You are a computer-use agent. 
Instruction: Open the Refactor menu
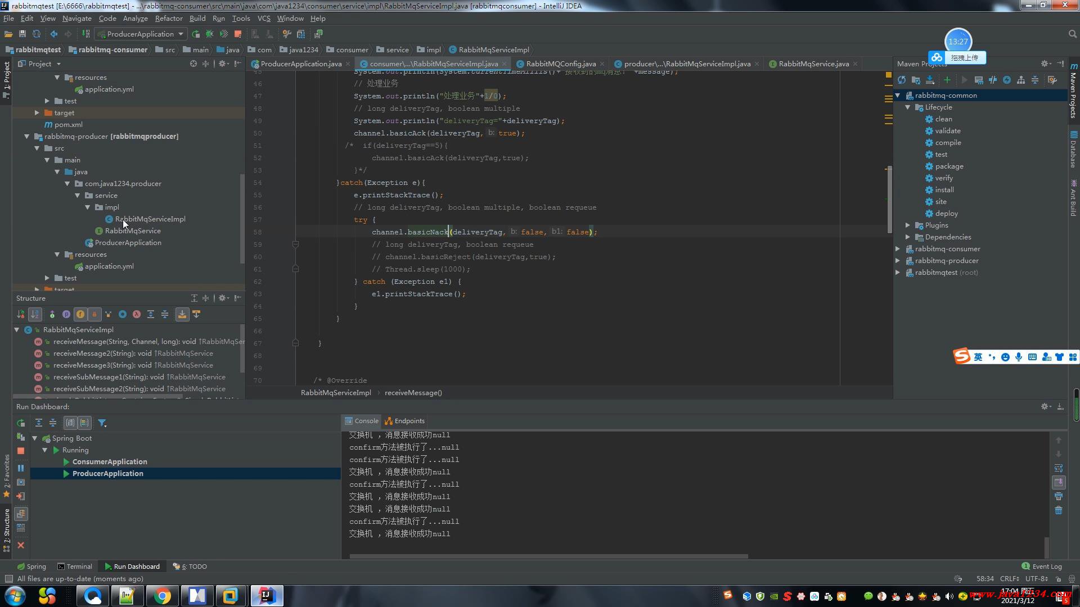169,18
